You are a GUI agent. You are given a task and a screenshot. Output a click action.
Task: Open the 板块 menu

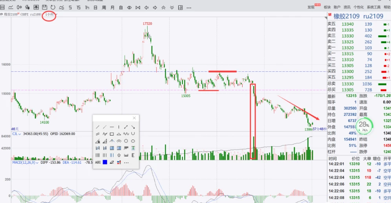[327, 7]
